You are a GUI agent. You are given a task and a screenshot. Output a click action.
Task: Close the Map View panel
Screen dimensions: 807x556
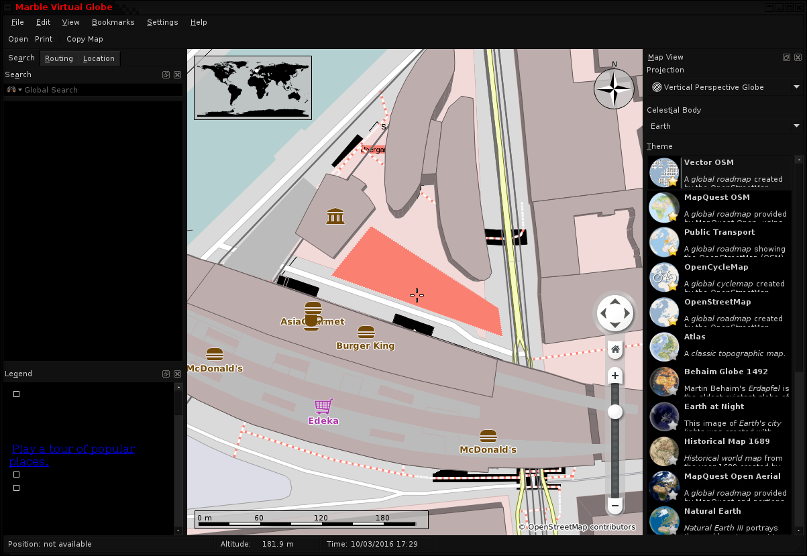click(x=798, y=58)
